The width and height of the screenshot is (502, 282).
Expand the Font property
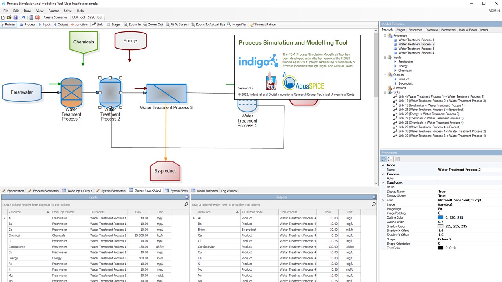pyautogui.click(x=383, y=200)
